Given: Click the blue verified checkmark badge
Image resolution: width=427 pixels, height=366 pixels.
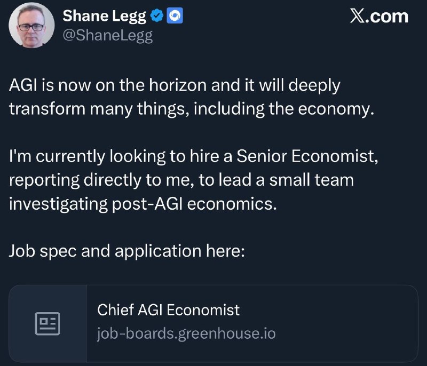Looking at the screenshot, I should 157,17.
